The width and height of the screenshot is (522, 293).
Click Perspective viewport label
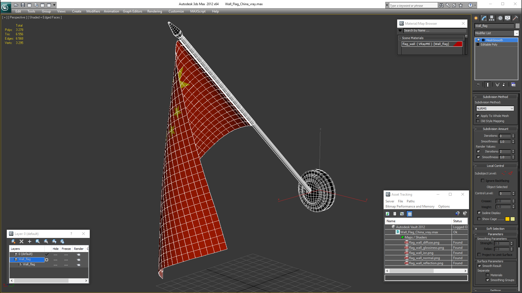pos(18,17)
